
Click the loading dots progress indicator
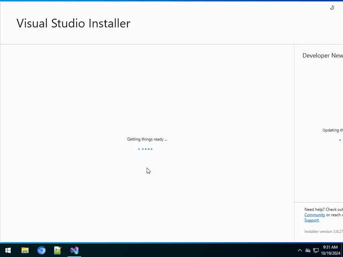(x=145, y=149)
